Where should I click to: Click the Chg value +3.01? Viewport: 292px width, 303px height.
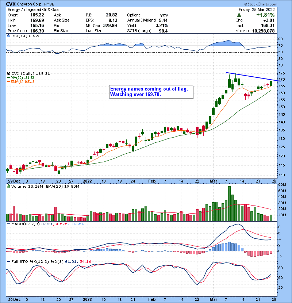pyautogui.click(x=269, y=20)
